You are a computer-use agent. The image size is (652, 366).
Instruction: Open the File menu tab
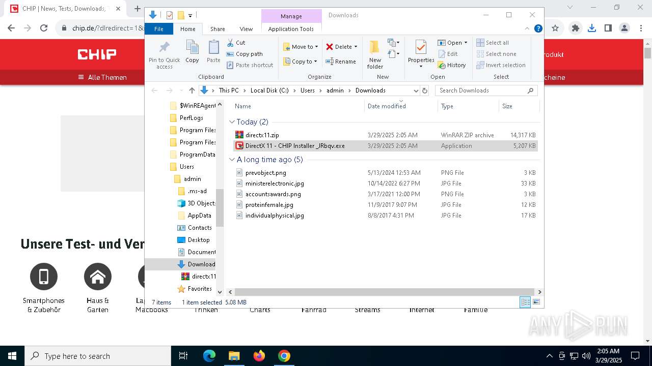159,29
